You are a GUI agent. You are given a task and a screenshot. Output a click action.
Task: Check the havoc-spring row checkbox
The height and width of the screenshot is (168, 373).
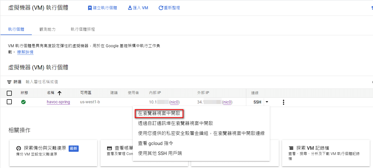[x=9, y=102]
